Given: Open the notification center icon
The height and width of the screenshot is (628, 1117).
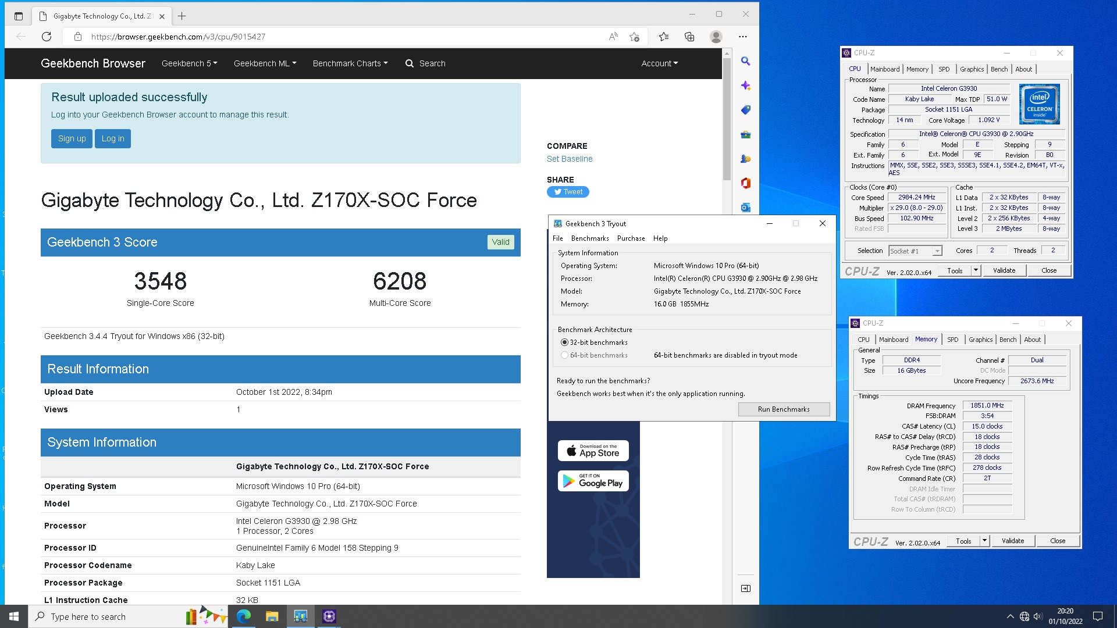Looking at the screenshot, I should pos(1098,616).
